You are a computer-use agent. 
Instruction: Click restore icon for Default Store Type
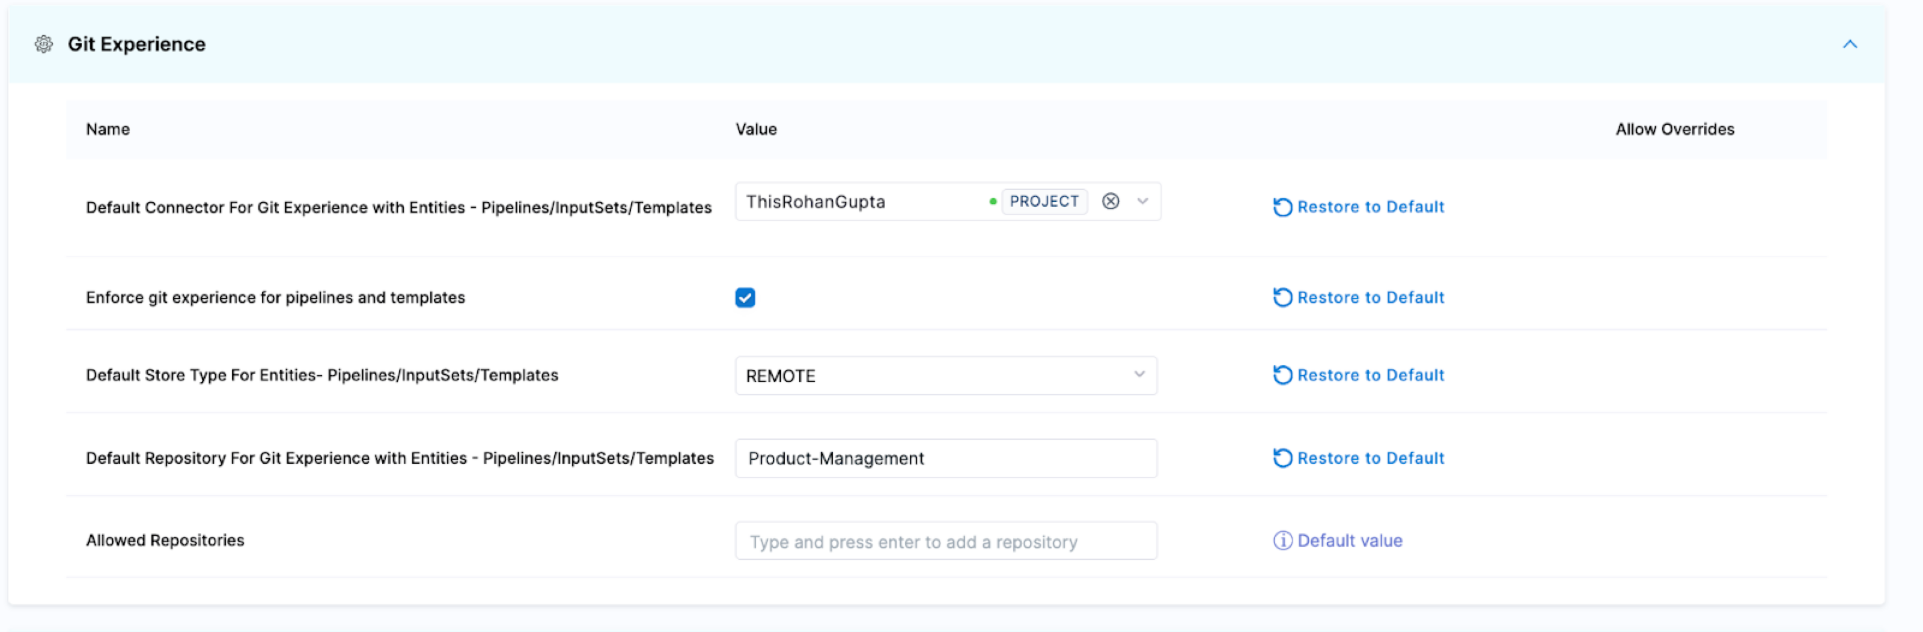pos(1282,375)
